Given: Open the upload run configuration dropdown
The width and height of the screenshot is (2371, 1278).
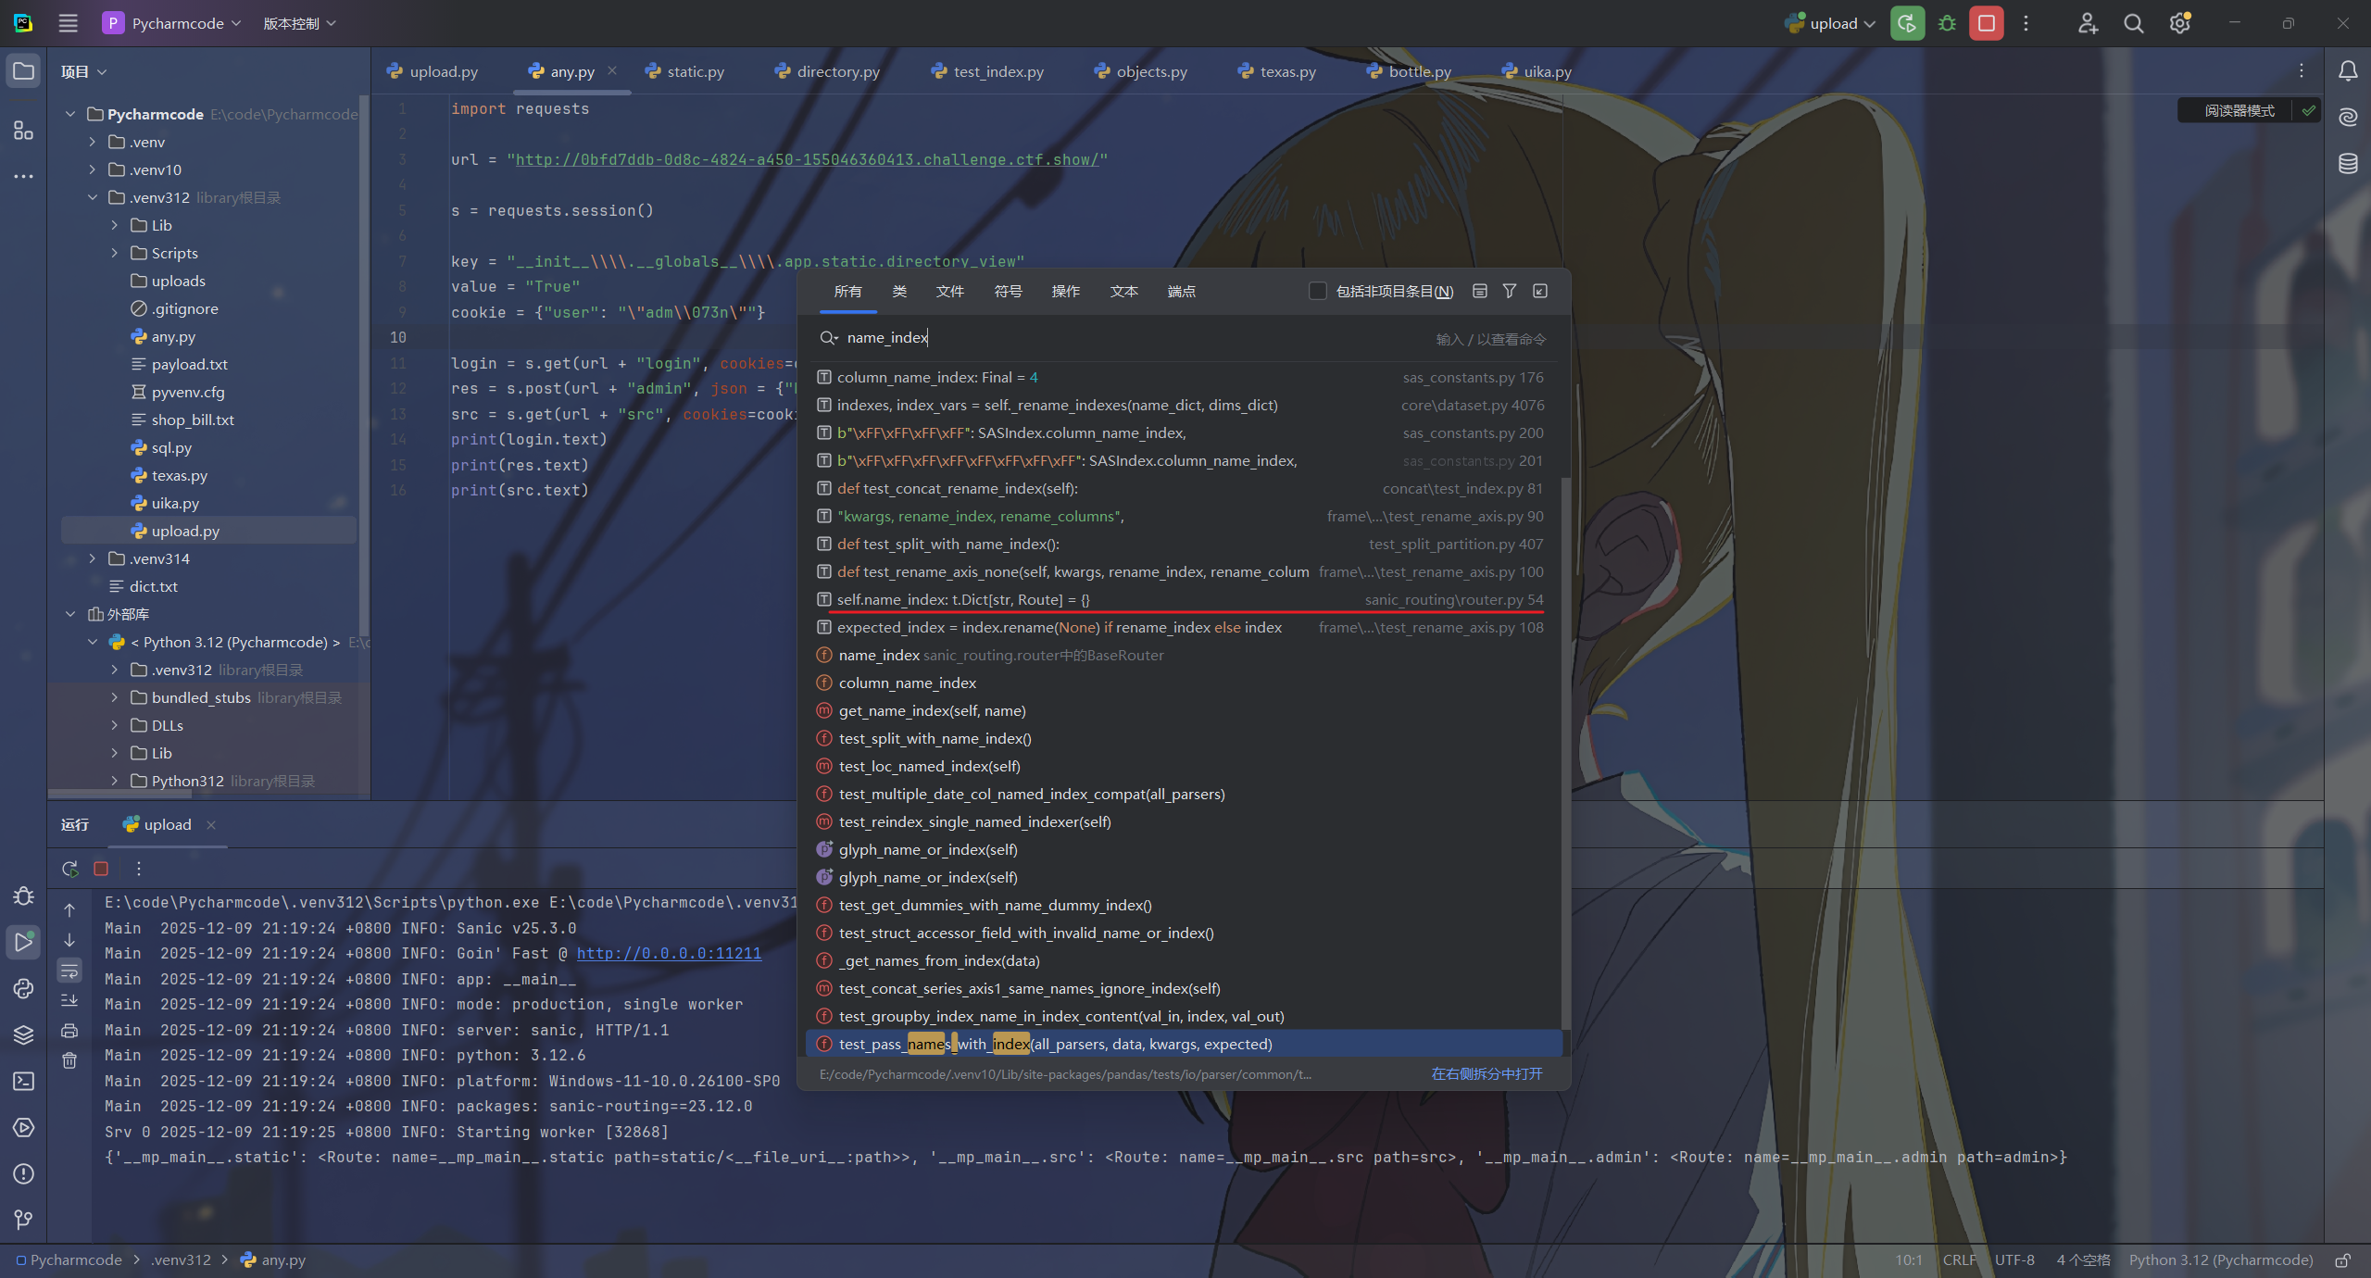Looking at the screenshot, I should point(1832,23).
